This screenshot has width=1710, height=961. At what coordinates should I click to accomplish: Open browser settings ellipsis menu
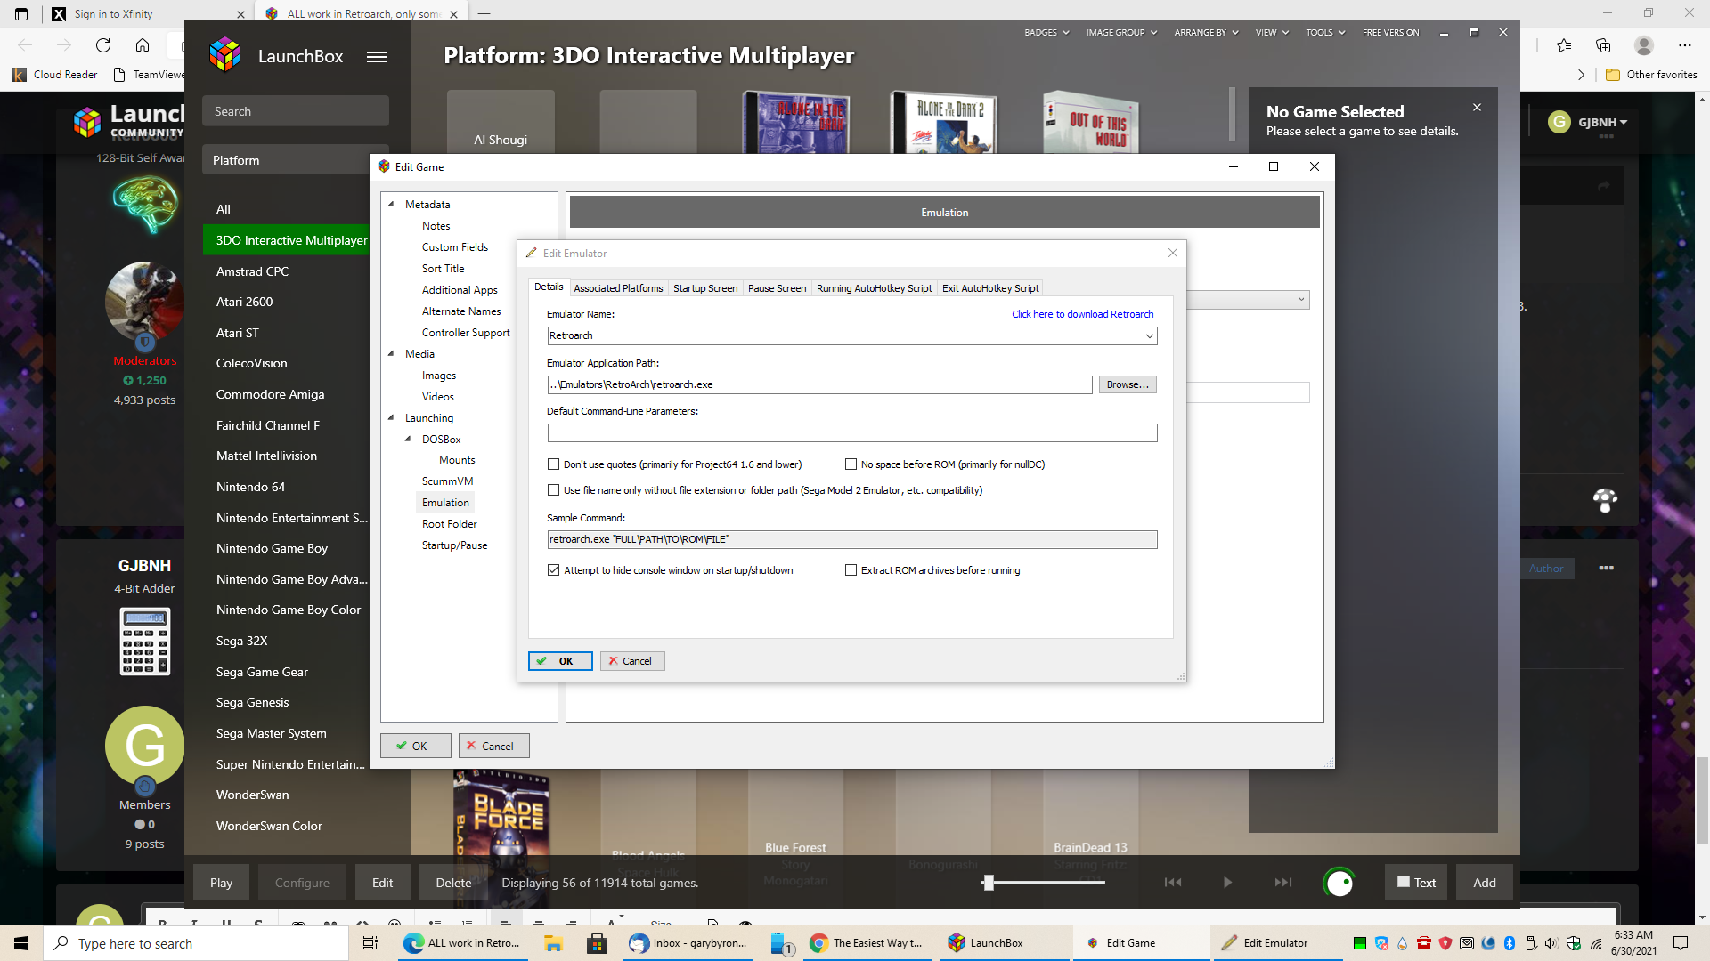tap(1684, 45)
